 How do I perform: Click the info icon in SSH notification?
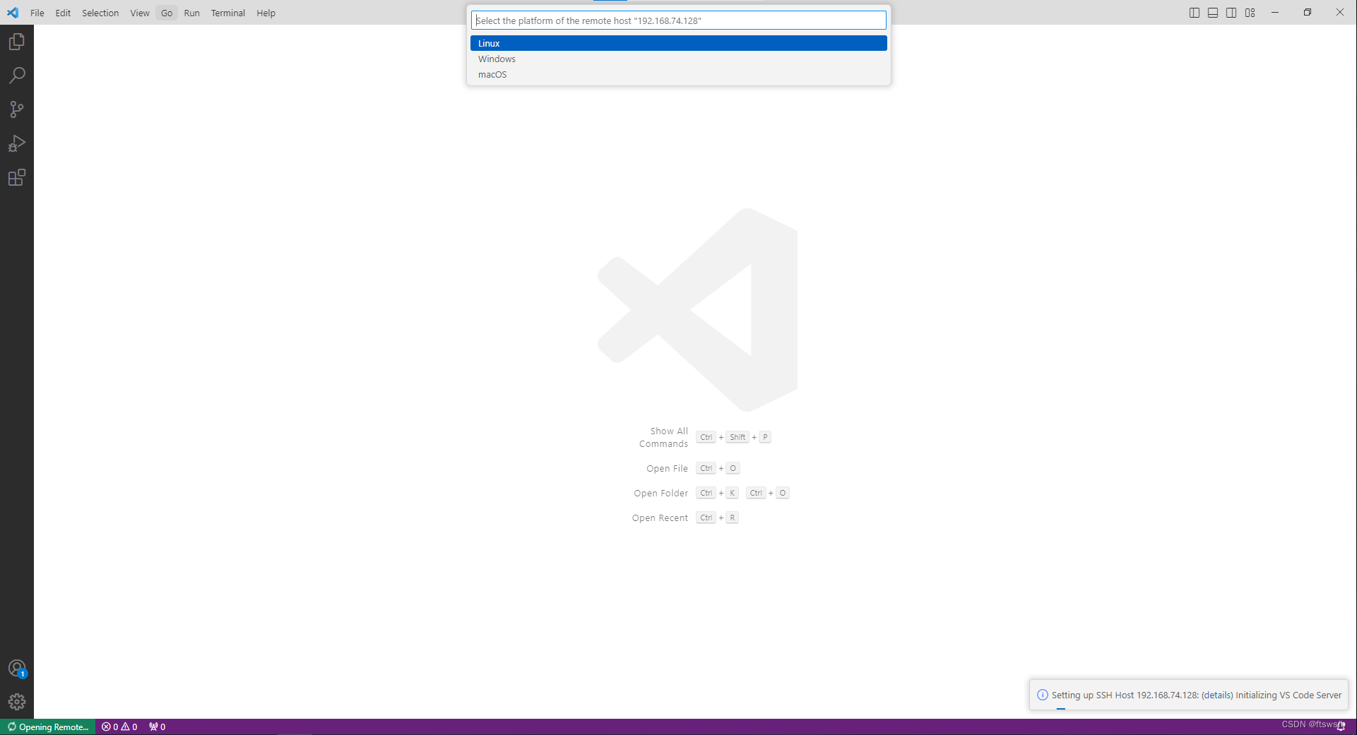click(x=1042, y=695)
